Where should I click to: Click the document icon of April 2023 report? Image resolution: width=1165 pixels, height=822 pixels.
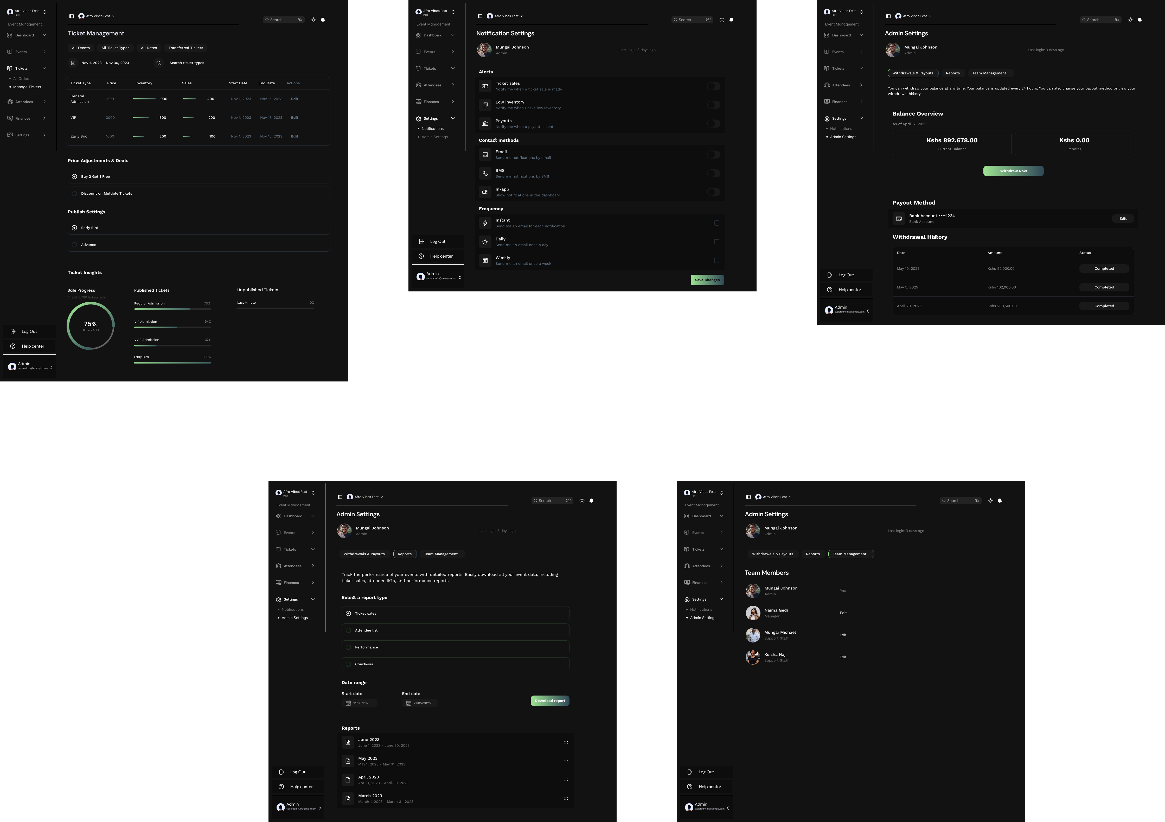pyautogui.click(x=348, y=780)
